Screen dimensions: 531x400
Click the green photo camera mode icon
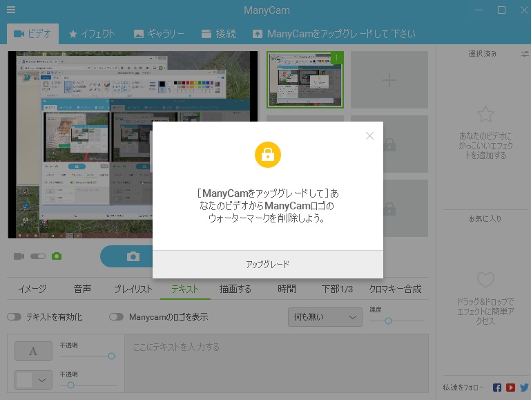point(57,256)
